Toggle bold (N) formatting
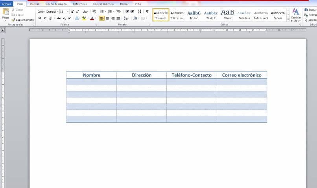Viewport: 317px width, 188px height. (x=40, y=18)
